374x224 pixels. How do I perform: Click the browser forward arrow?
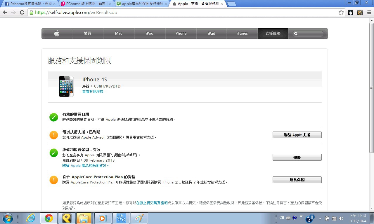coord(13,13)
